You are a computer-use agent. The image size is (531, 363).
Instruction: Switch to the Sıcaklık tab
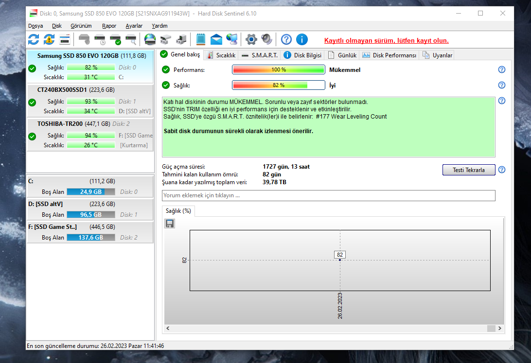(x=221, y=55)
